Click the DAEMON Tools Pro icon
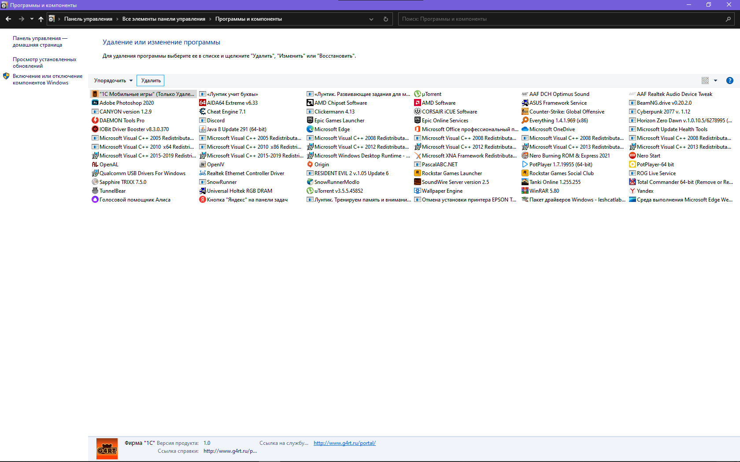 tap(95, 121)
